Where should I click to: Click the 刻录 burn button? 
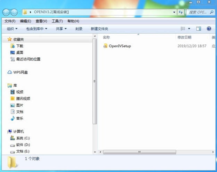pos(79,29)
